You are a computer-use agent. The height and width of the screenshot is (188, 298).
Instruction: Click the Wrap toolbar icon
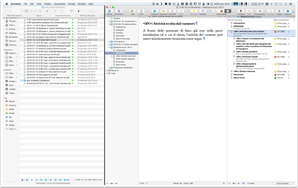pos(181,11)
